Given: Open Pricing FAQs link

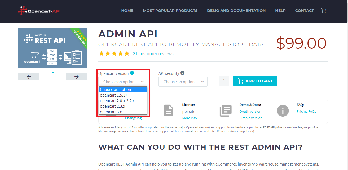Looking at the screenshot, I should 306,112.
